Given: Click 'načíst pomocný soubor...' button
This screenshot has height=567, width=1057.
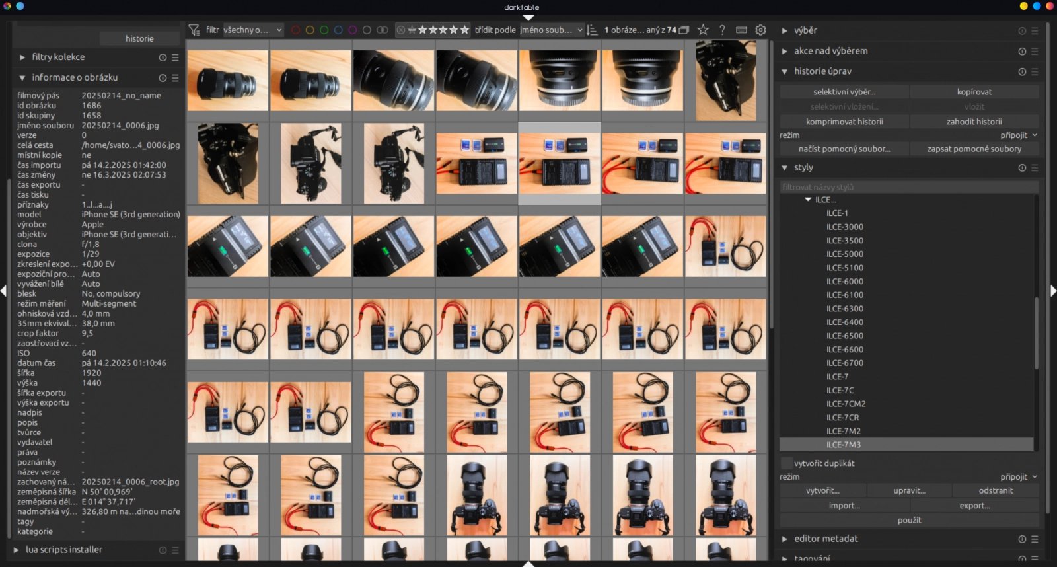Looking at the screenshot, I should point(844,149).
